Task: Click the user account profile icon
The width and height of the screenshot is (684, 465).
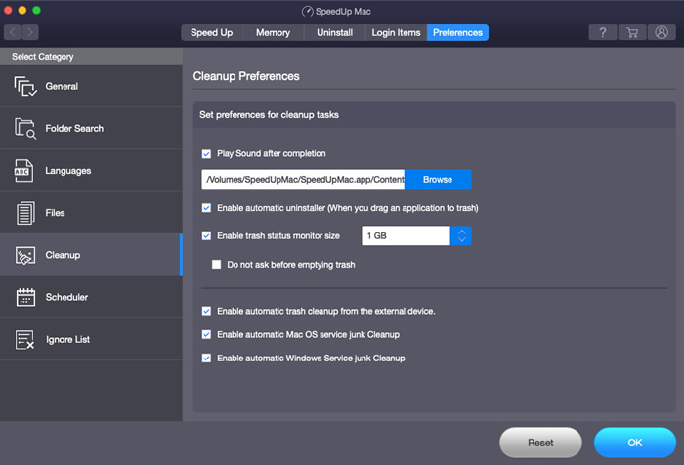Action: point(662,32)
